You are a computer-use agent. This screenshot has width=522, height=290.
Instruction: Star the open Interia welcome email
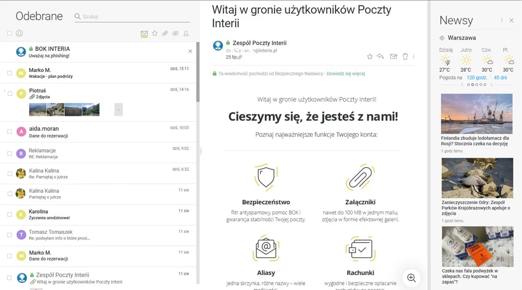[x=369, y=57]
